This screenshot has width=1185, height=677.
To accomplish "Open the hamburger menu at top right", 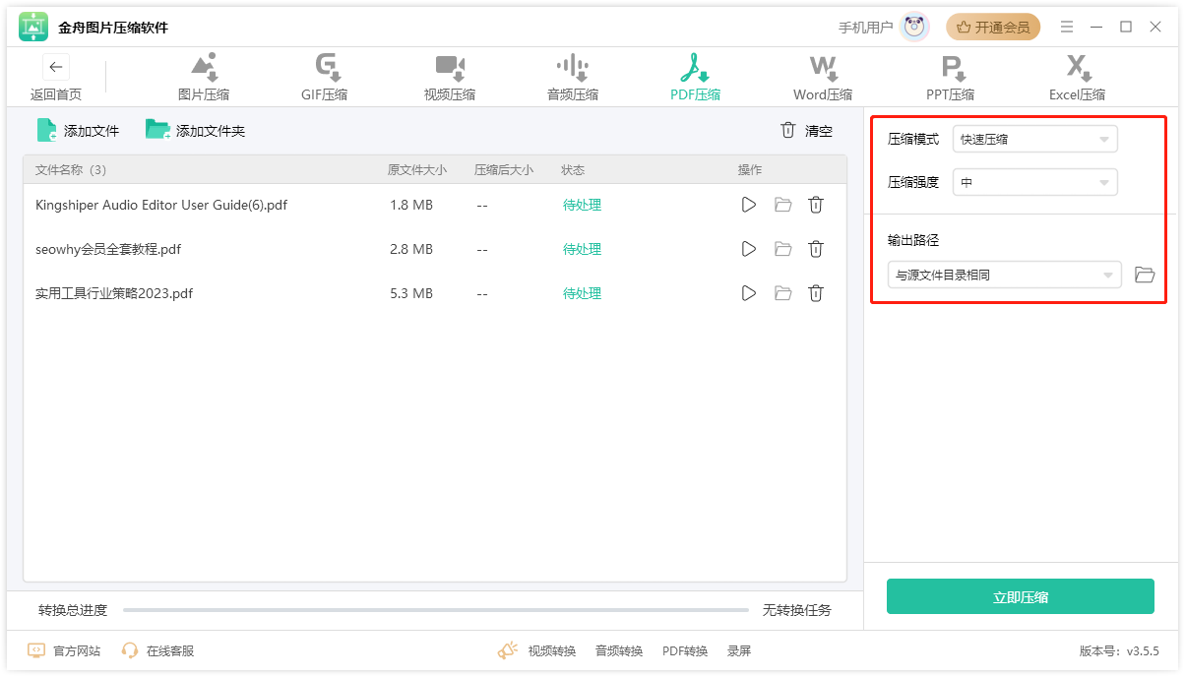I will [1067, 27].
